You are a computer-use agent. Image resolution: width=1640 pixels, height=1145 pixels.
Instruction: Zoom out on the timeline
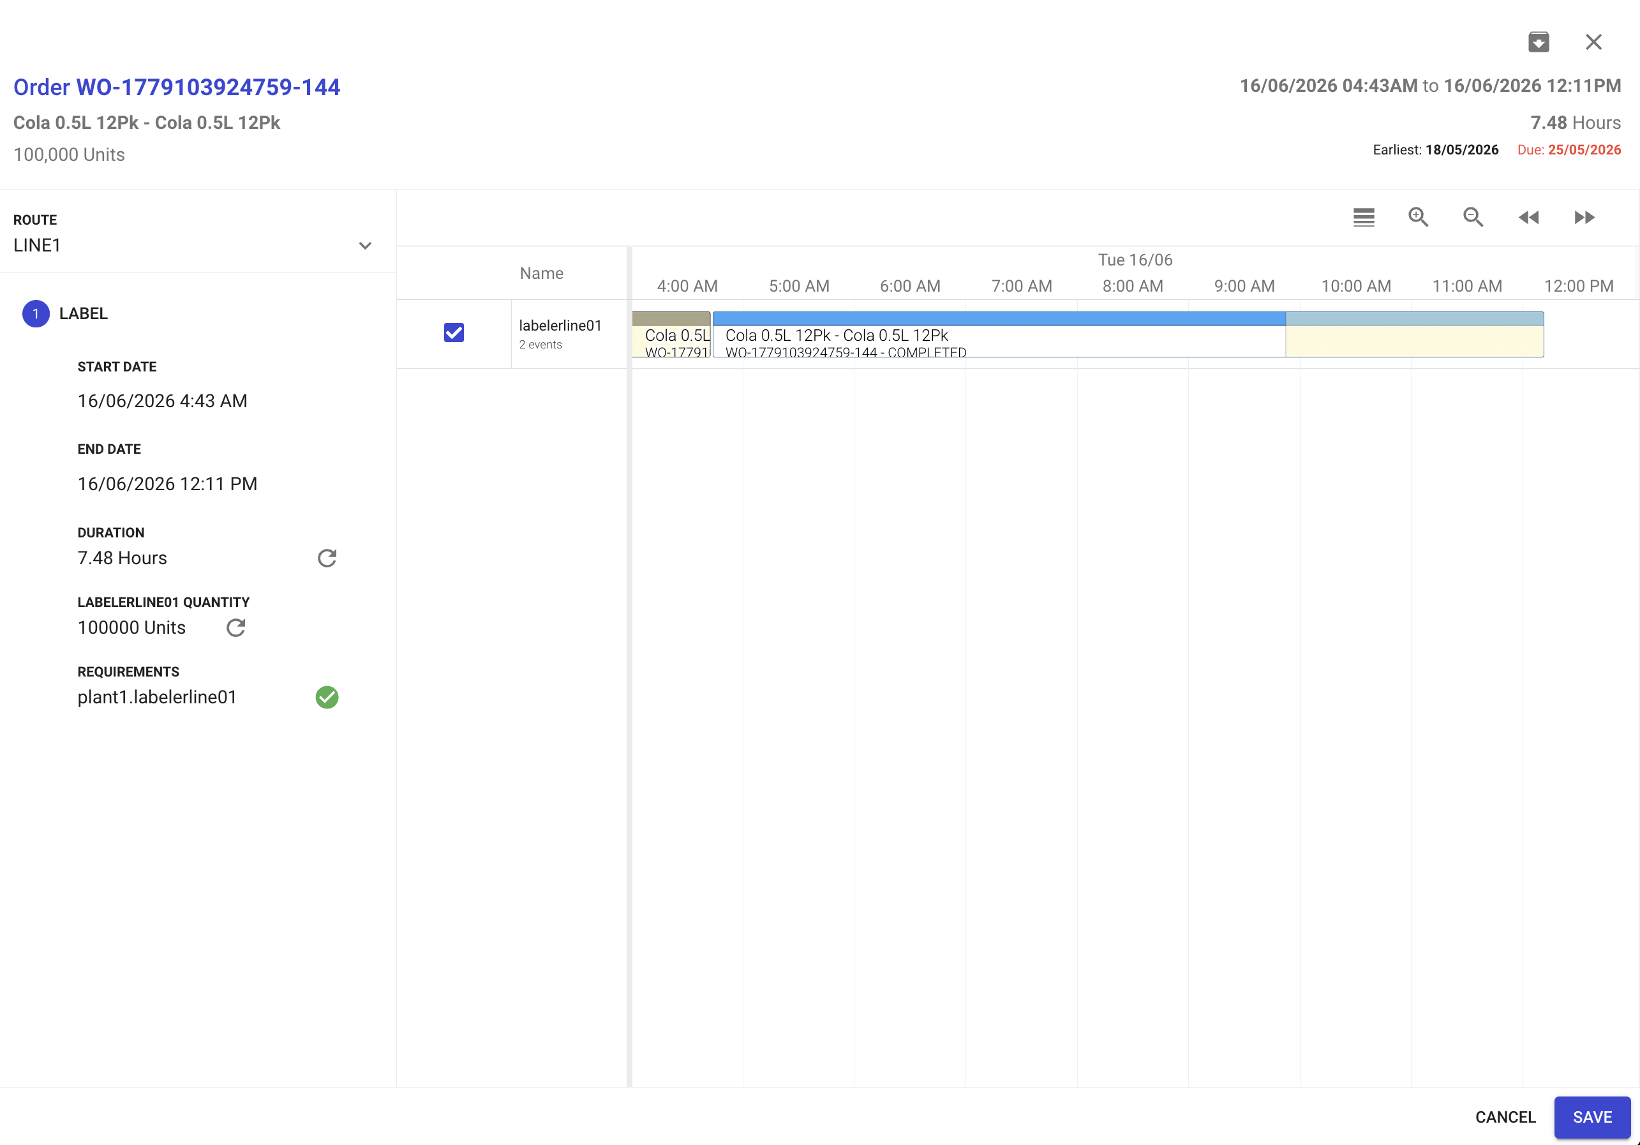(x=1473, y=217)
